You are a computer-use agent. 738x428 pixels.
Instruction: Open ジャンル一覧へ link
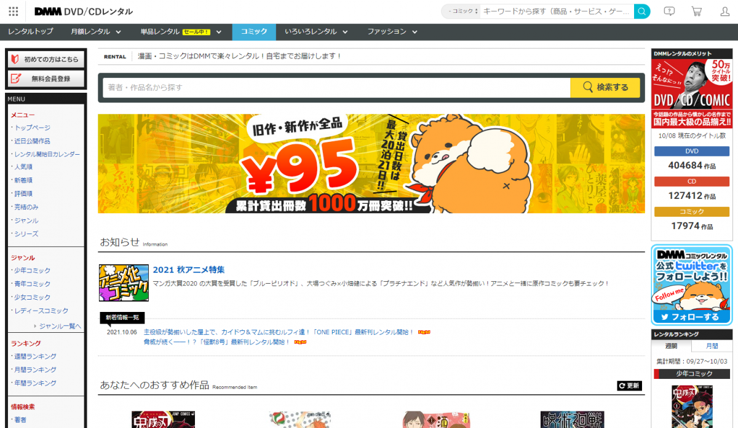point(60,326)
